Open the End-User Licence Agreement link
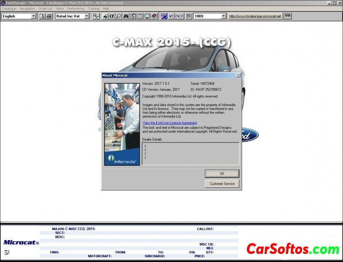 click(x=170, y=123)
